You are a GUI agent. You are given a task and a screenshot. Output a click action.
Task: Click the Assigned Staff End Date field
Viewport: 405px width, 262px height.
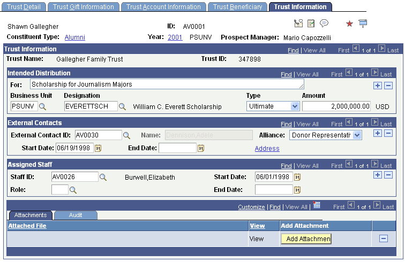[274, 190]
